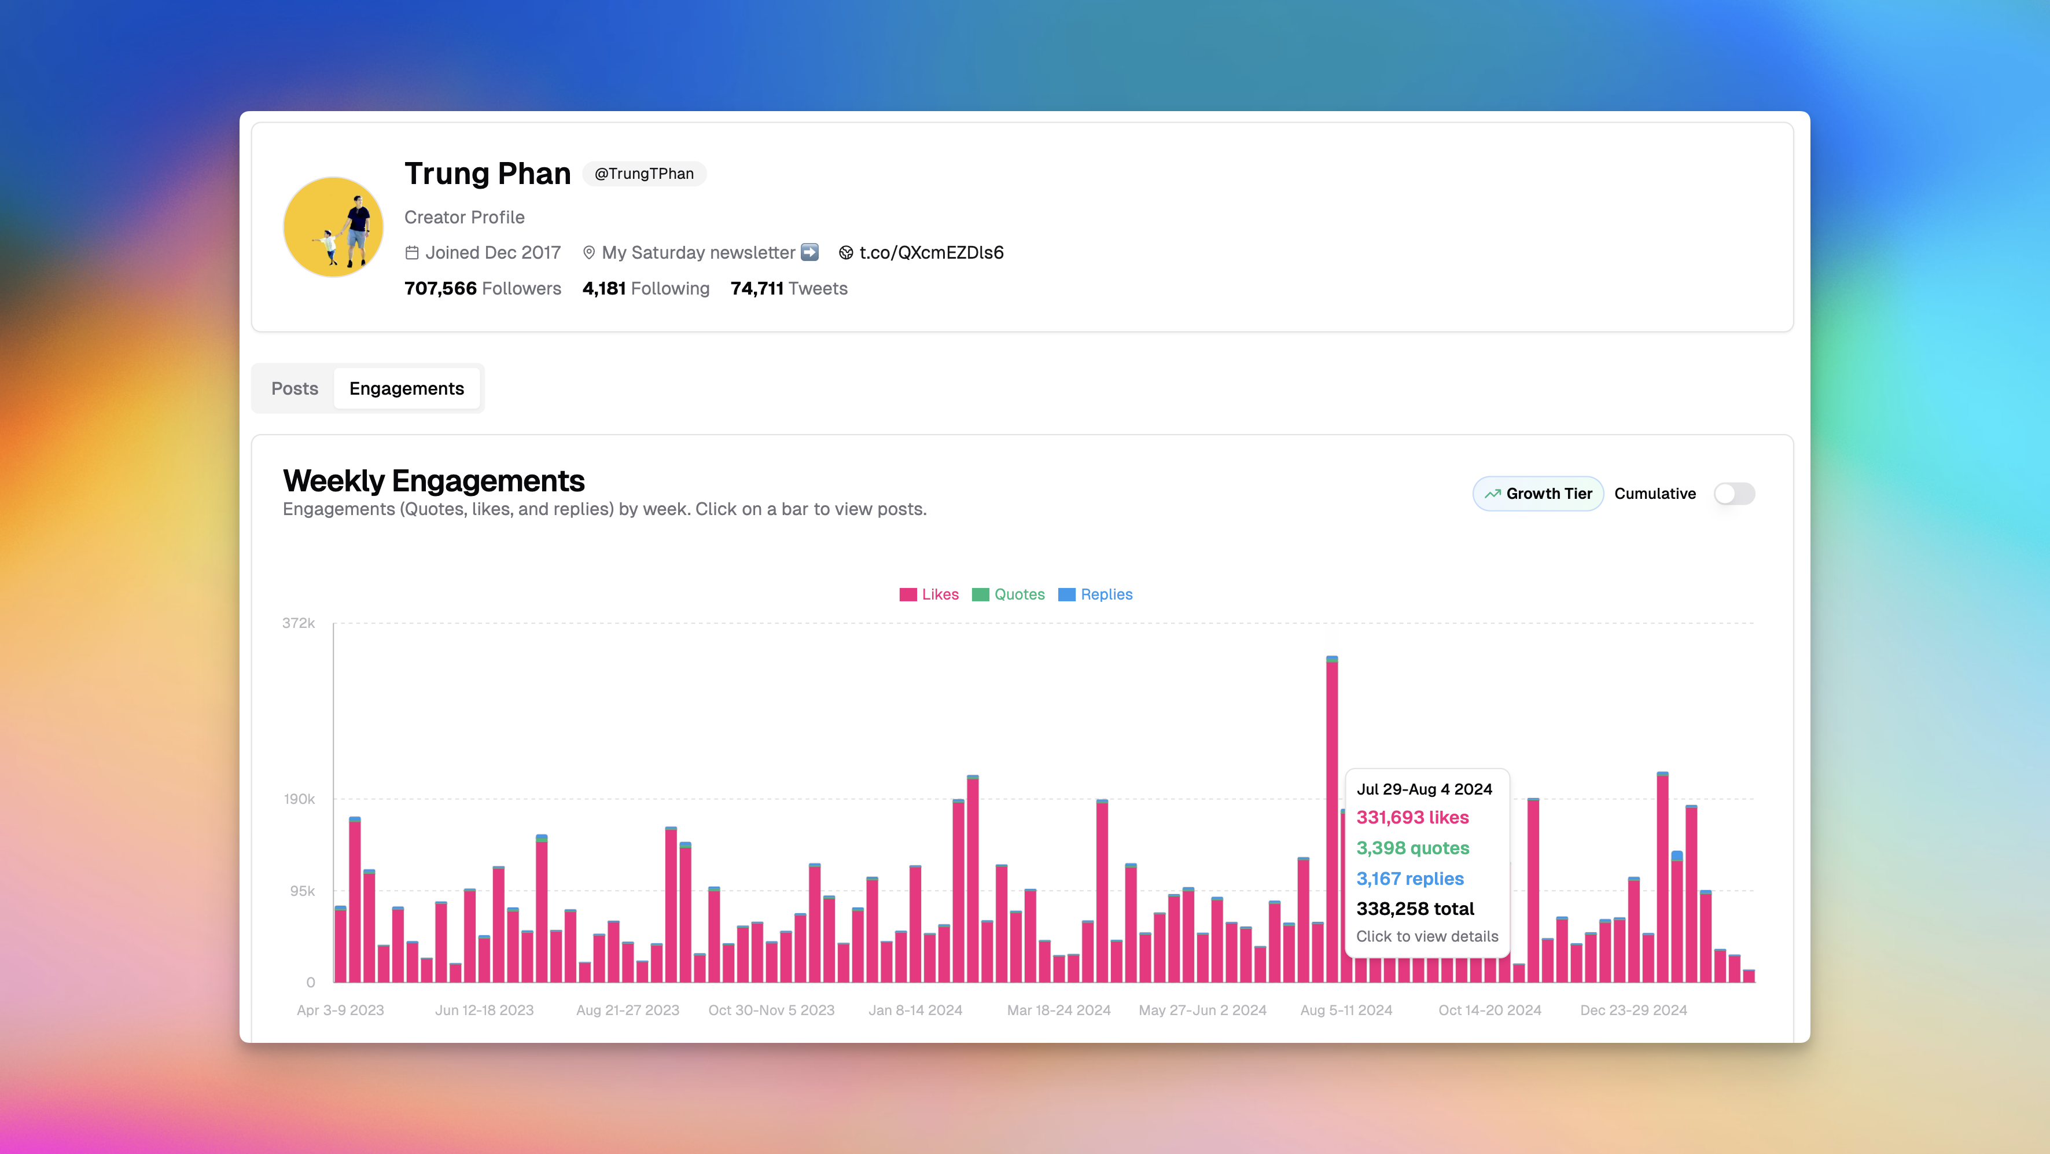This screenshot has height=1154, width=2050.
Task: Click the @TrungTPhan handle badge
Action: coord(644,174)
